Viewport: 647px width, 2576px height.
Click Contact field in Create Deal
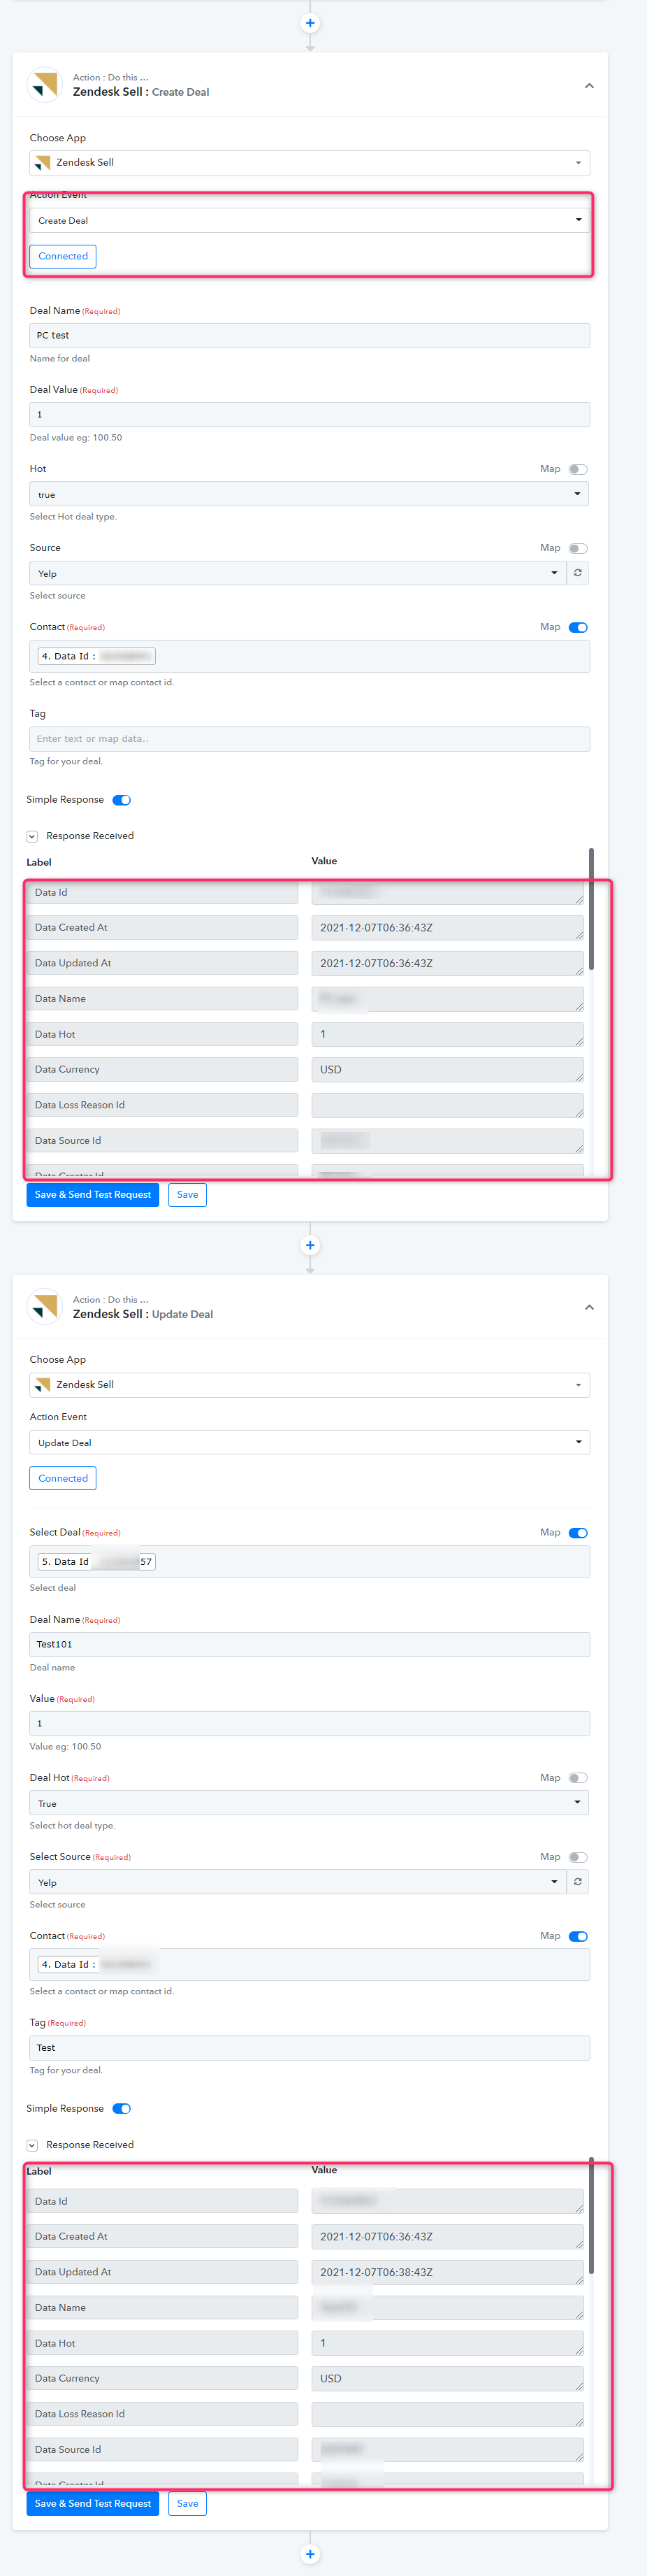(x=310, y=657)
